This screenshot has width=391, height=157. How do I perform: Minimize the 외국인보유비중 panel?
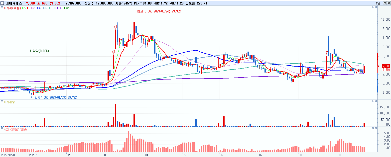point(373,128)
